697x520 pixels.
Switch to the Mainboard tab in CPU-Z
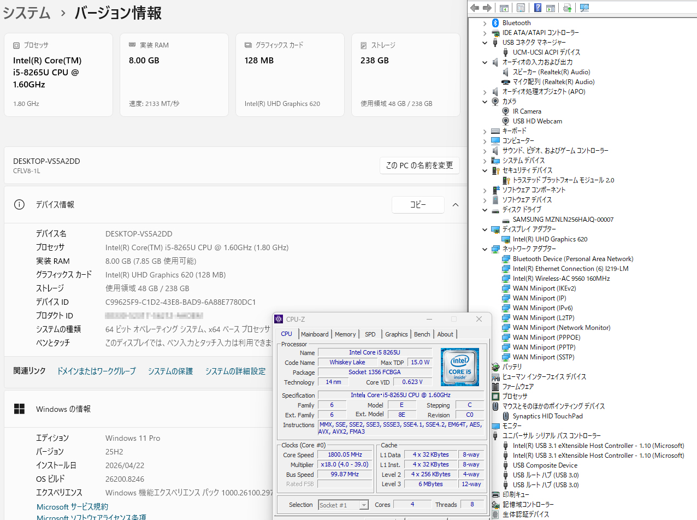pyautogui.click(x=315, y=334)
